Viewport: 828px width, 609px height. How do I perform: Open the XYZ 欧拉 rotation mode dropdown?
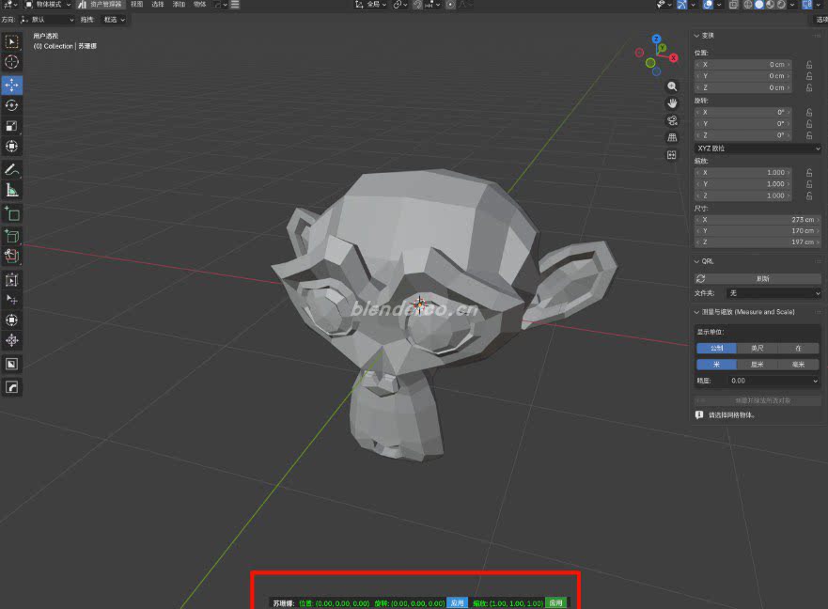(758, 148)
